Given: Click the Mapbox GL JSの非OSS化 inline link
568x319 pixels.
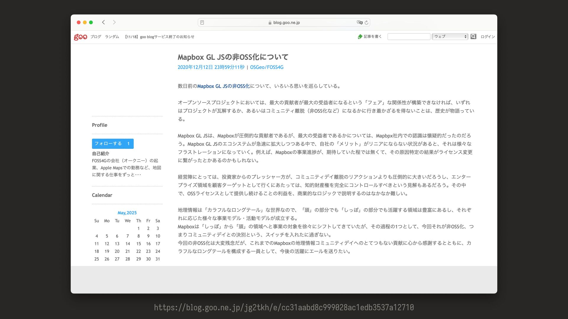Looking at the screenshot, I should point(223,86).
